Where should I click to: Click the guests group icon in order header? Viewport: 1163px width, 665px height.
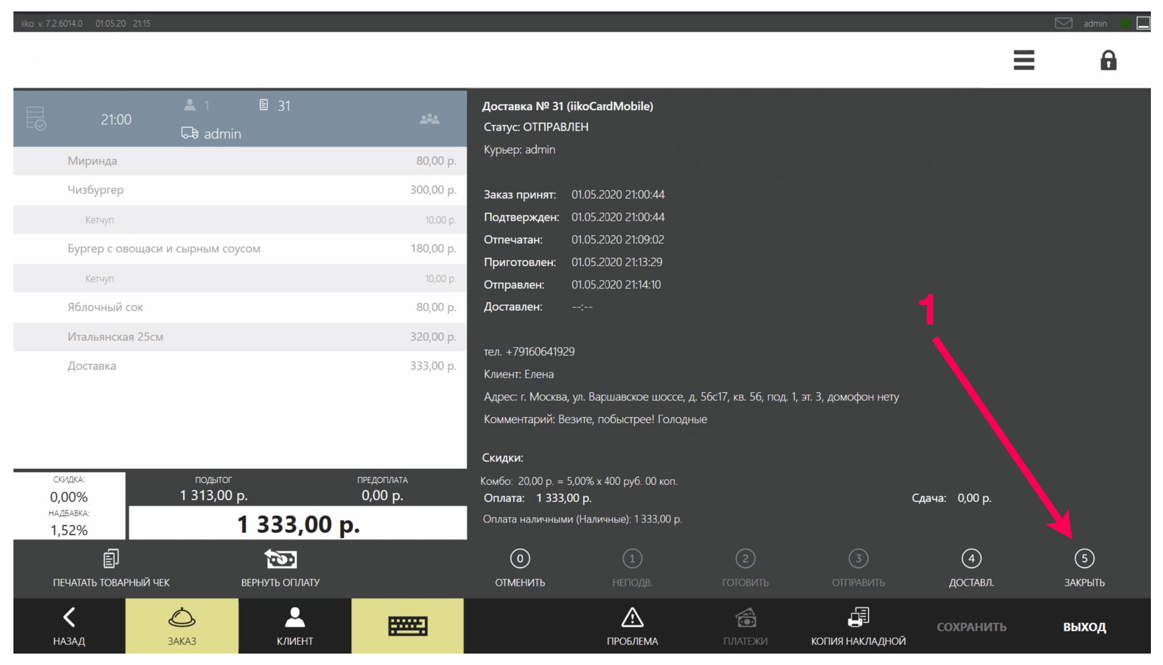click(429, 120)
